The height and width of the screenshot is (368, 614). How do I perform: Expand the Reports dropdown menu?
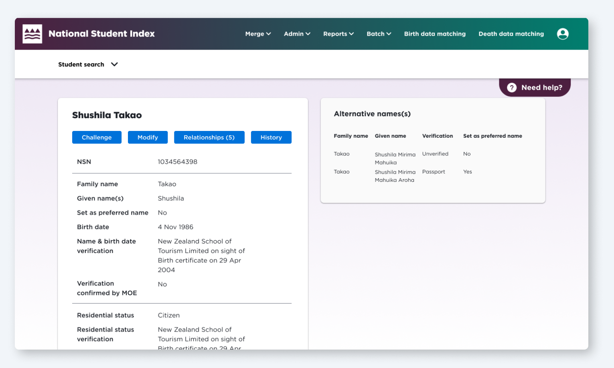[x=338, y=34]
